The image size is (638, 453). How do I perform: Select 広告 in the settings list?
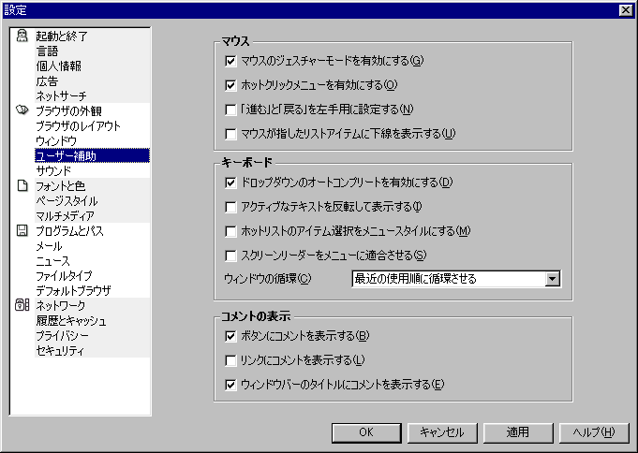[92, 80]
